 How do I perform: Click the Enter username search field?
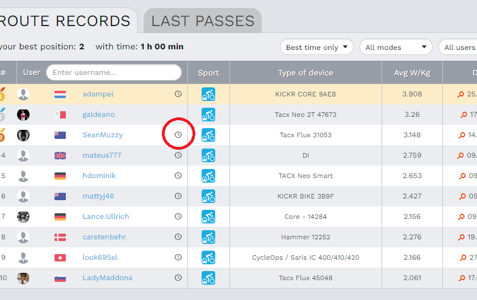click(x=114, y=73)
